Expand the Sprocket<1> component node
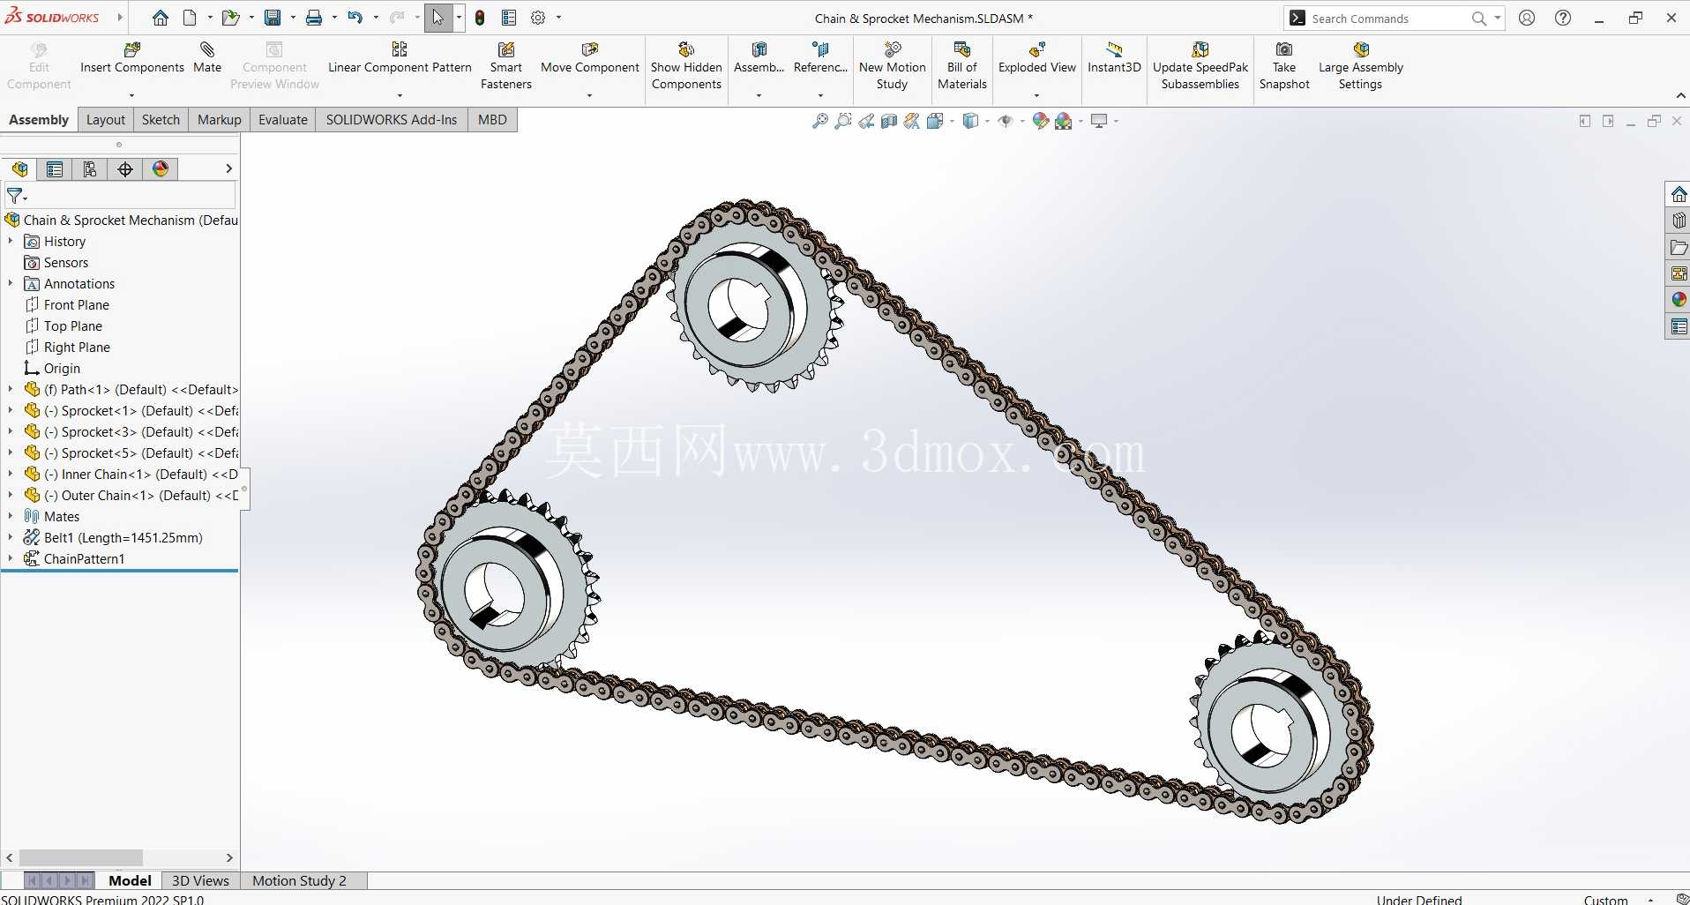The height and width of the screenshot is (905, 1690). tap(11, 410)
